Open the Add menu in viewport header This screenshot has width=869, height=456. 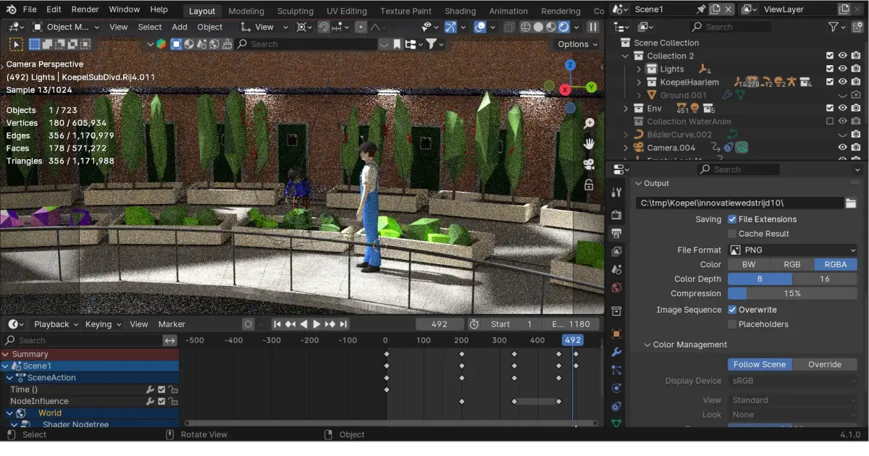point(180,27)
